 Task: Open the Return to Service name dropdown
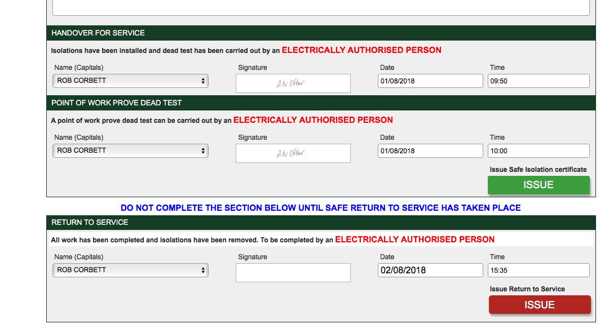click(x=130, y=270)
